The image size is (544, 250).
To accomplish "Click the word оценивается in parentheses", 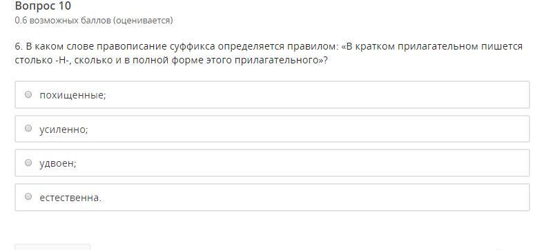I will click(142, 21).
